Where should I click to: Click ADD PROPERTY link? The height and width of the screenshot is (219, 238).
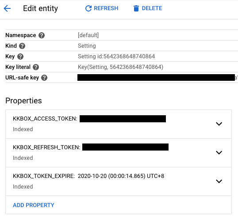(34, 205)
